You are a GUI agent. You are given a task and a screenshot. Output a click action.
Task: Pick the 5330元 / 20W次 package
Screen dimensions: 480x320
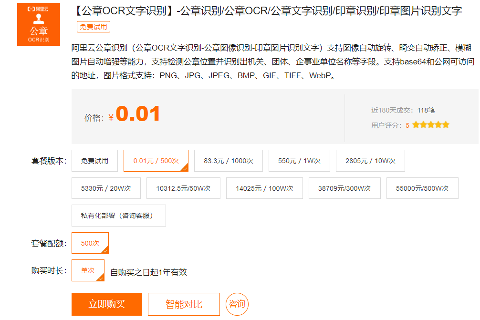tap(106, 188)
